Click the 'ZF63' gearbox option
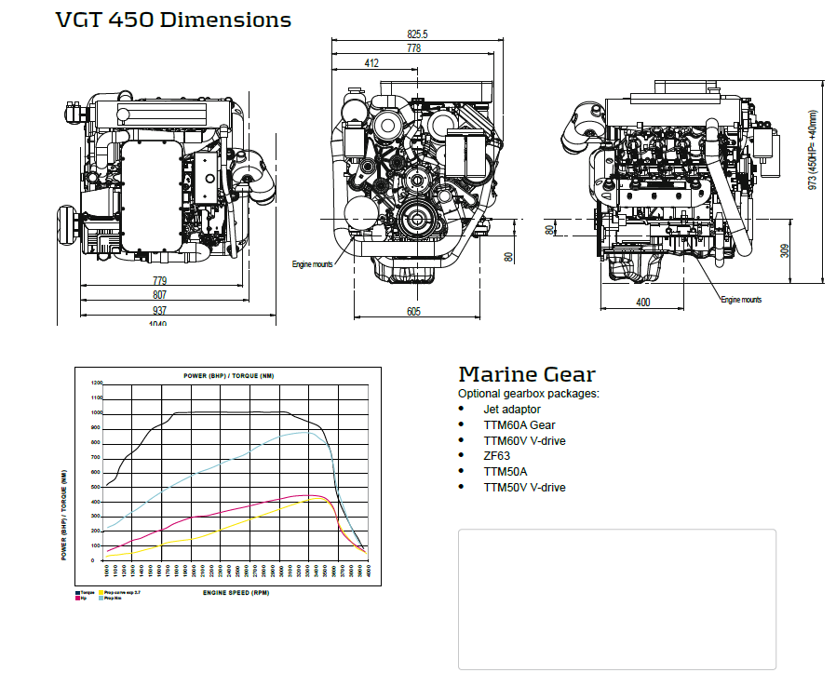 [x=497, y=456]
